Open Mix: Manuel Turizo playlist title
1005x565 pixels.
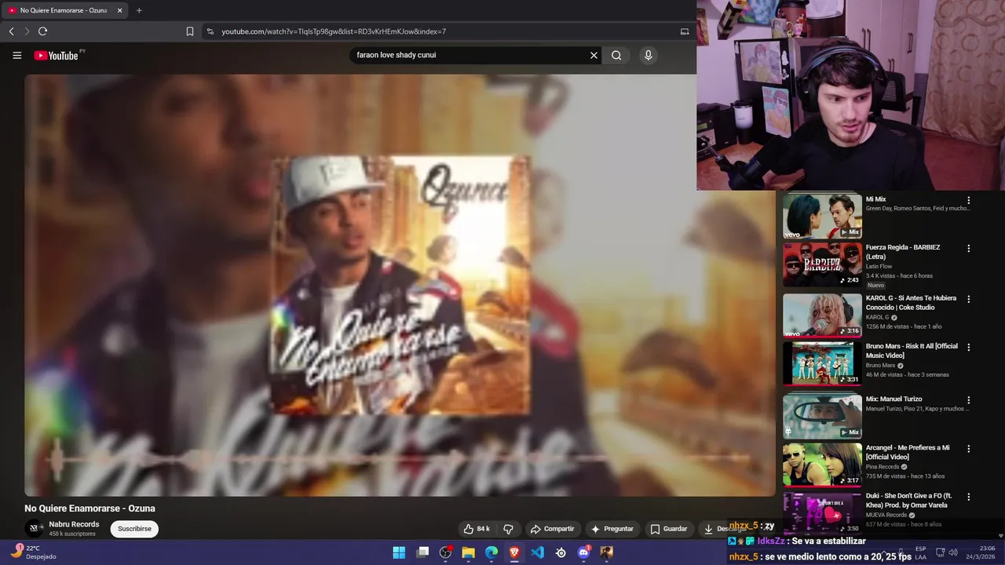point(894,399)
